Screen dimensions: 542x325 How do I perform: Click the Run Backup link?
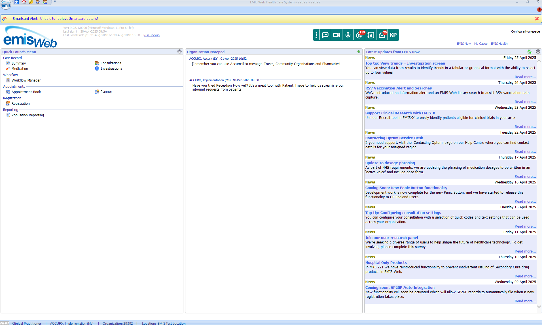click(x=151, y=35)
